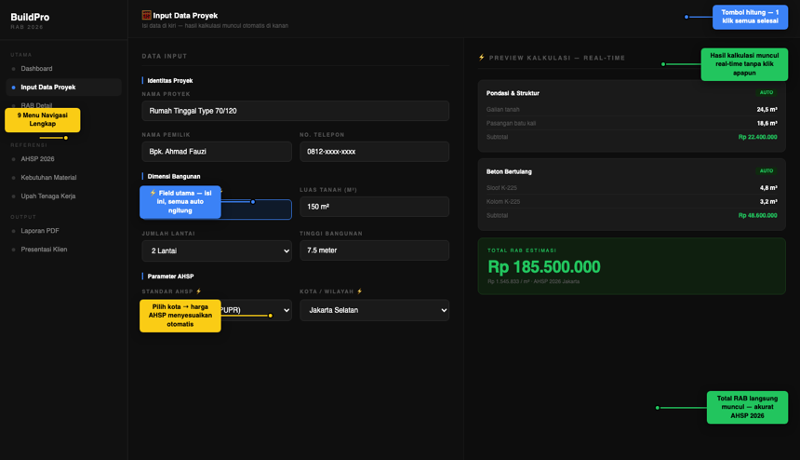Click the BuildPro logo in sidebar
The image size is (800, 460).
point(30,17)
